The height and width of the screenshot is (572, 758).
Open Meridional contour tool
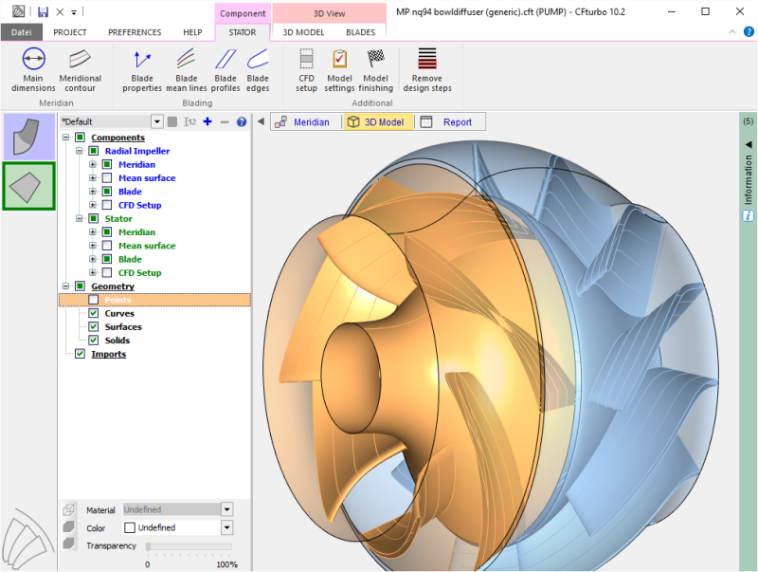[81, 70]
